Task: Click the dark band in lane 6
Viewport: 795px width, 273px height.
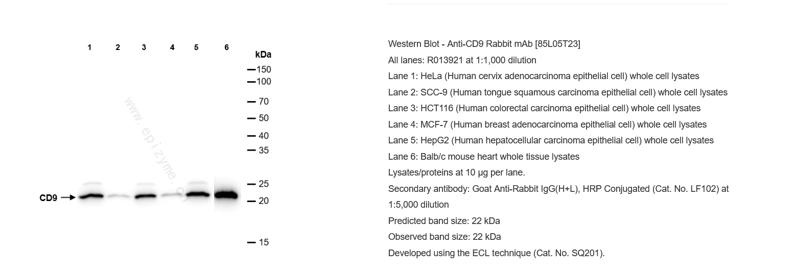Action: 226,195
